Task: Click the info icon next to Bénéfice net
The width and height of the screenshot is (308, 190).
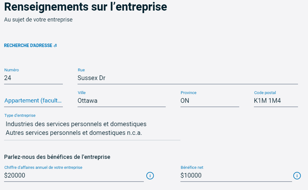Action: click(297, 176)
